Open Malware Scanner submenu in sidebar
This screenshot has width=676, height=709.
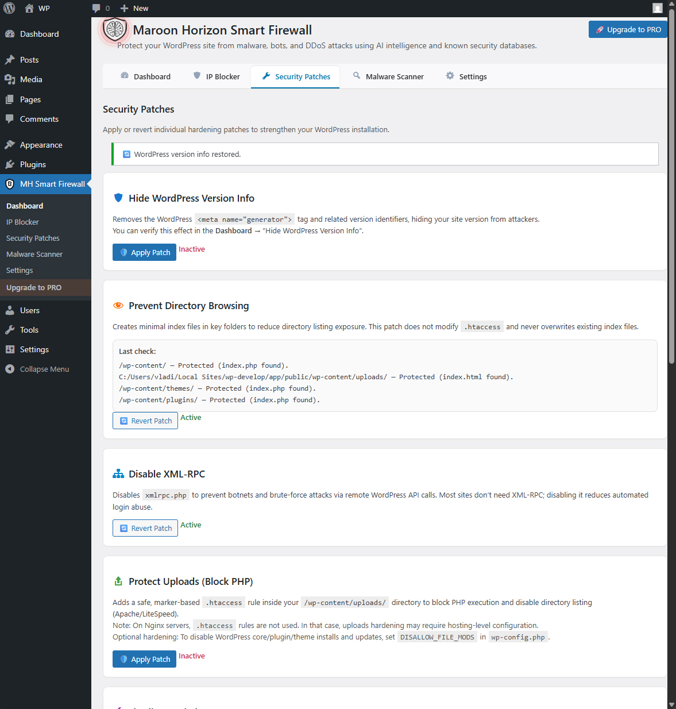click(34, 254)
